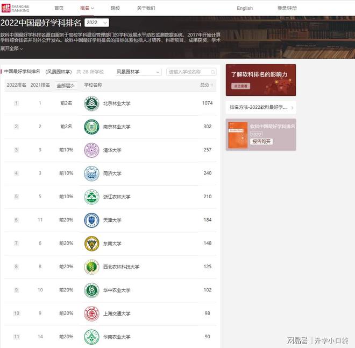
Task: Click the 了解软科排名的影响力 banner
Action: point(261,80)
